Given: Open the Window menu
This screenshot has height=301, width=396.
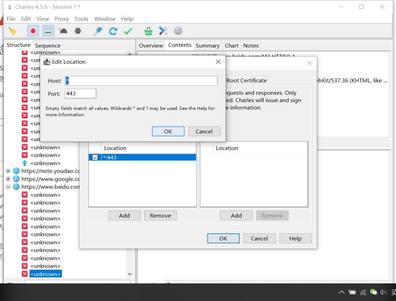Looking at the screenshot, I should point(104,19).
